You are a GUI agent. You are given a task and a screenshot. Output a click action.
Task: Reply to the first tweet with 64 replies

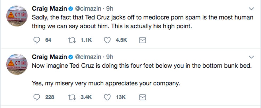[36, 40]
